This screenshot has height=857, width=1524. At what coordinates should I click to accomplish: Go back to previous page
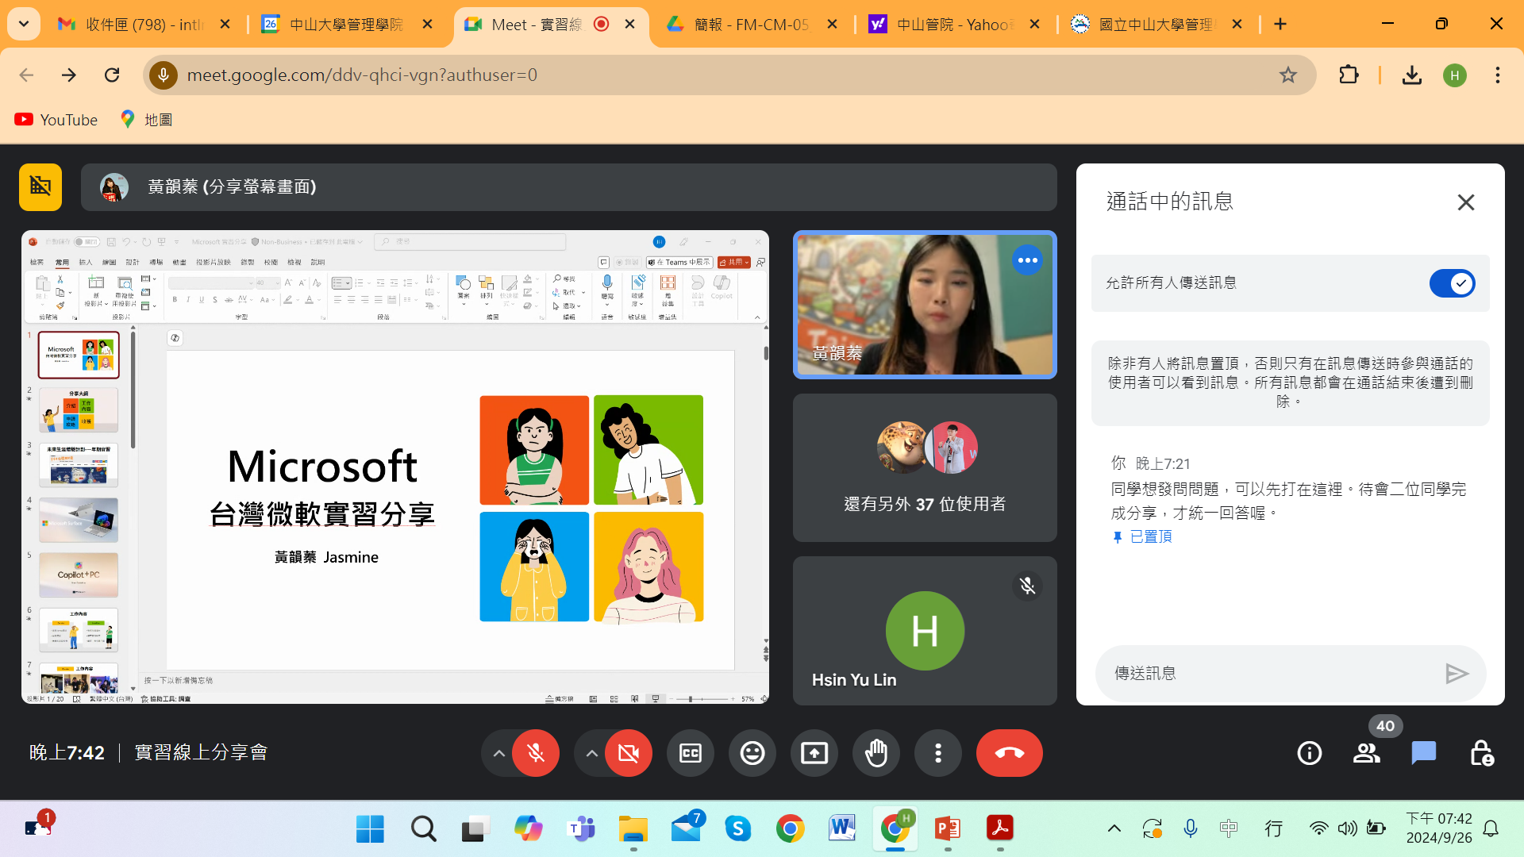26,75
